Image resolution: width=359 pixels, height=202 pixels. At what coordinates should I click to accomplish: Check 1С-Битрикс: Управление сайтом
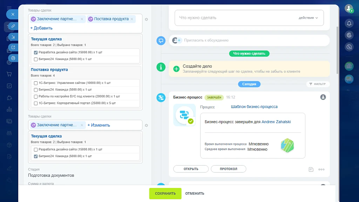click(36, 83)
